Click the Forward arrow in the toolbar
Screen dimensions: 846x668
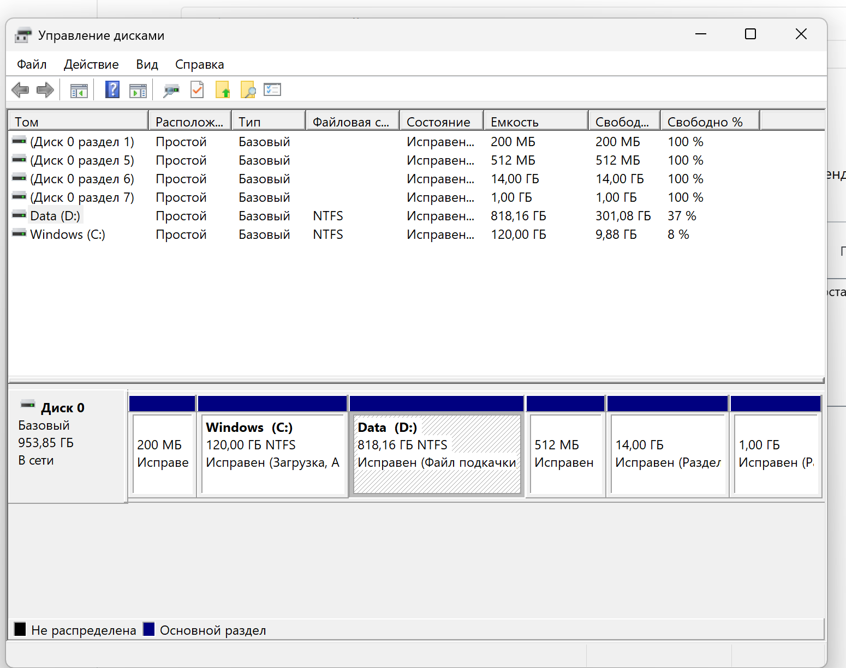click(x=45, y=90)
